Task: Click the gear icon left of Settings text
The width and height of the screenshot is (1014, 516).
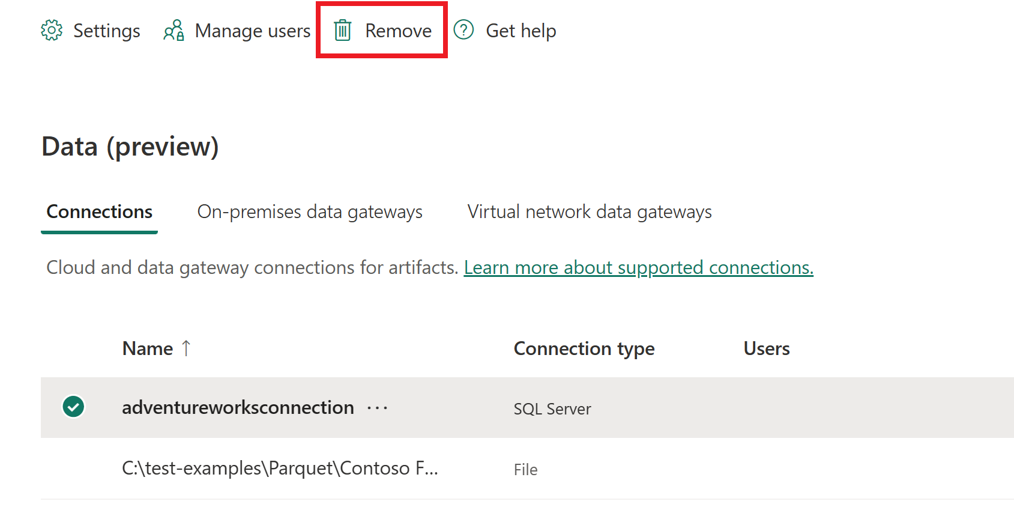Action: pyautogui.click(x=52, y=31)
